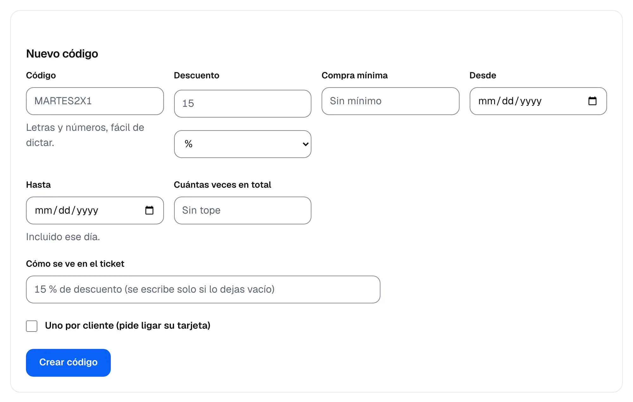Click the 'Descuento' label
This screenshot has height=402, width=633.
click(x=197, y=75)
